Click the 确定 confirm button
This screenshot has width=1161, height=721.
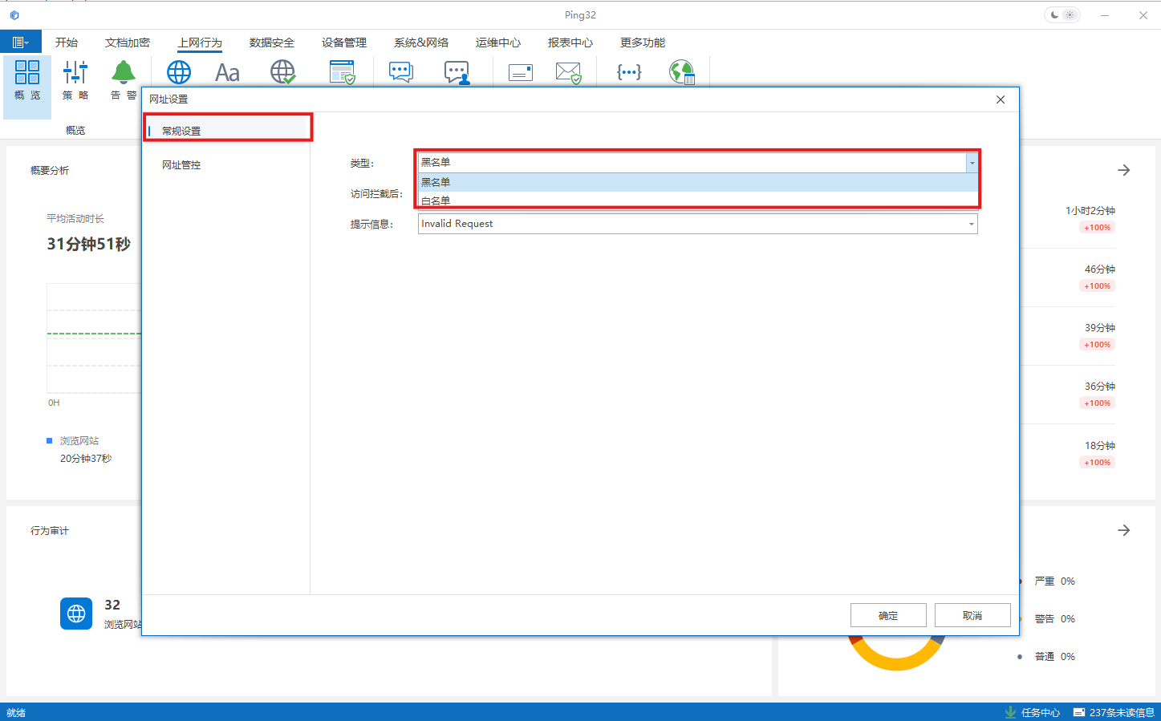tap(887, 615)
